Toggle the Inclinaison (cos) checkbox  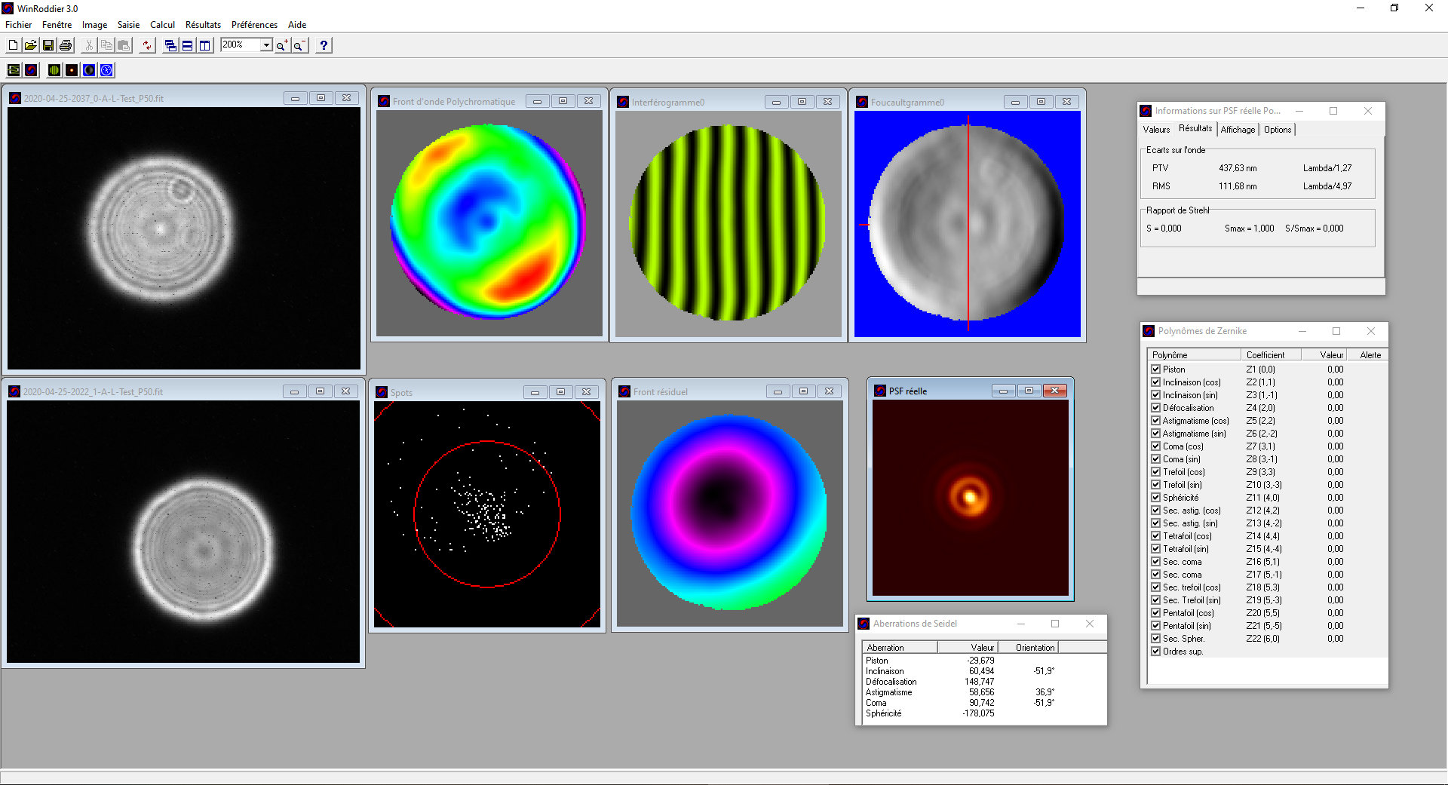coord(1155,382)
